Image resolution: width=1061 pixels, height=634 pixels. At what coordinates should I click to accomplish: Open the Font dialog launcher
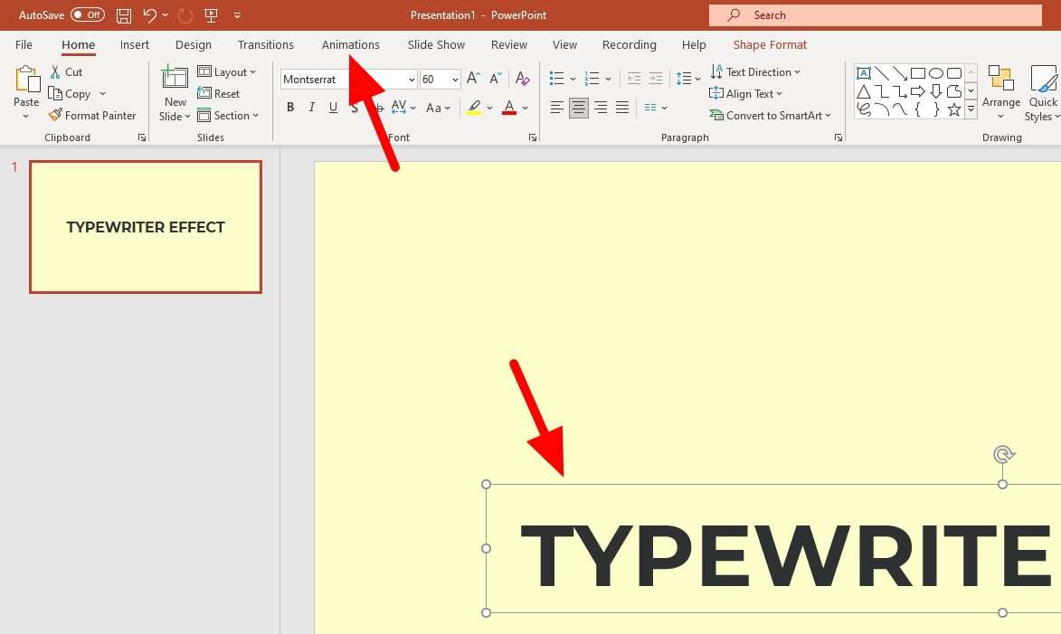(533, 137)
